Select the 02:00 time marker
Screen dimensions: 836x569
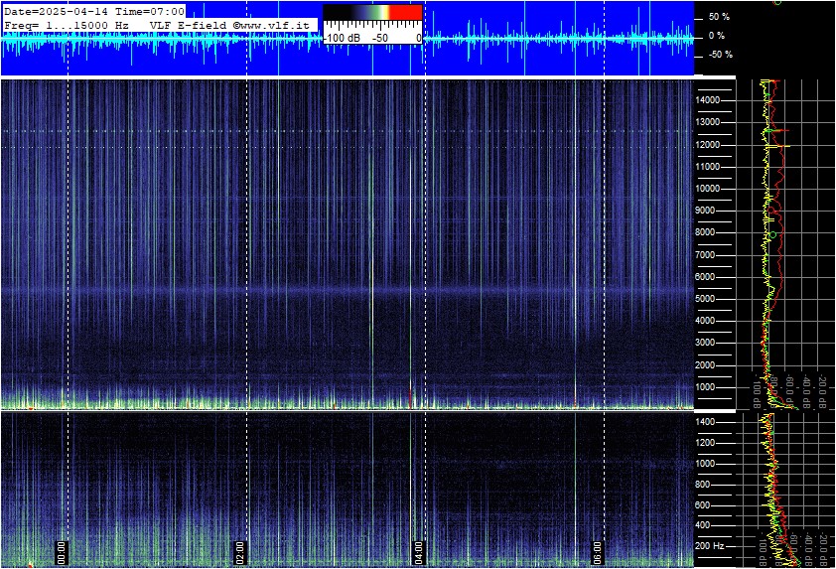pos(239,552)
